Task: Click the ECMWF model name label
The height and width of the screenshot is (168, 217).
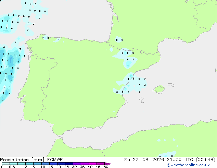Action: click(55, 160)
